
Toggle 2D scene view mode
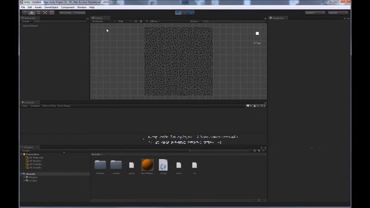[136, 21]
